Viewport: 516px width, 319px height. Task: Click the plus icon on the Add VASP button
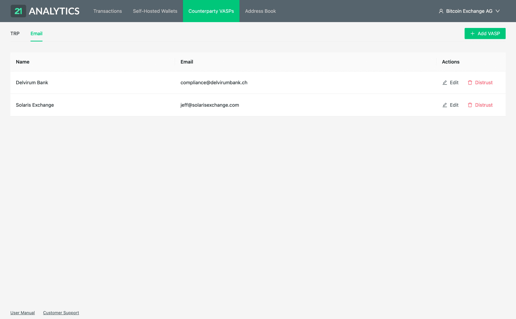click(x=472, y=33)
